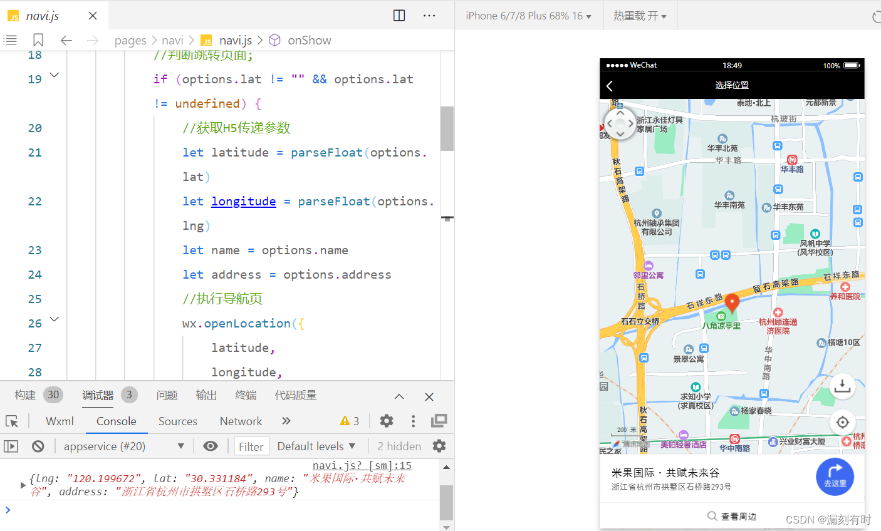Open the Default levels dropdown
881x531 pixels.
point(316,446)
